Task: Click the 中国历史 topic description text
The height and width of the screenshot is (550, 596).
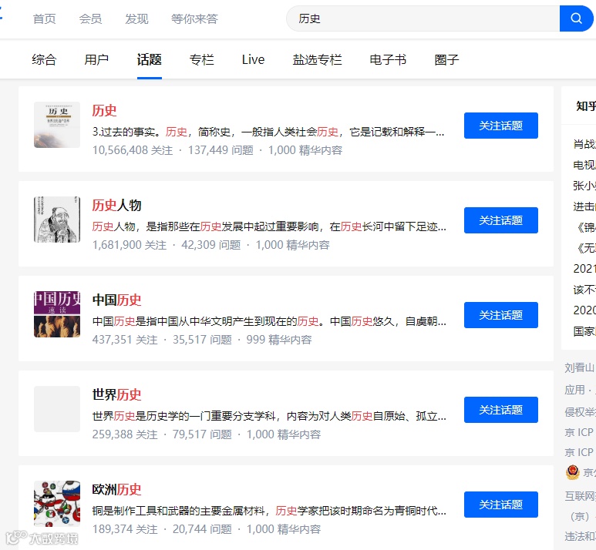Action: point(269,321)
